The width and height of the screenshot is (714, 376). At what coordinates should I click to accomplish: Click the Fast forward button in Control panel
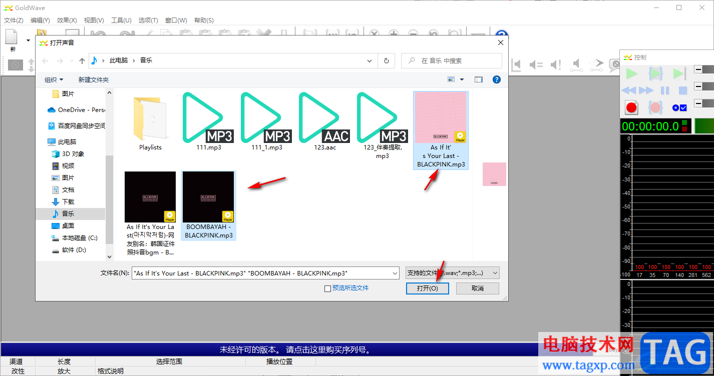(x=646, y=90)
